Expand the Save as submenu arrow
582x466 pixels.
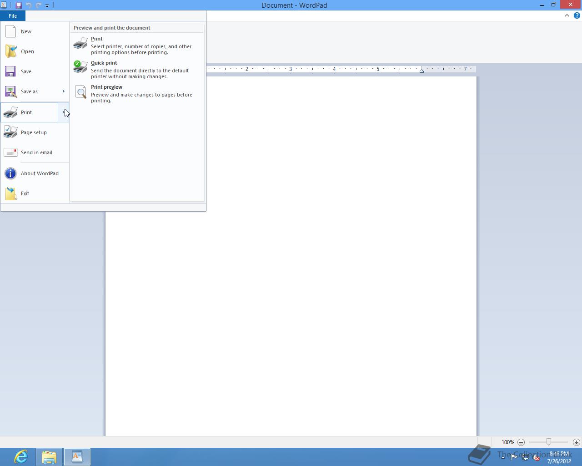click(64, 91)
